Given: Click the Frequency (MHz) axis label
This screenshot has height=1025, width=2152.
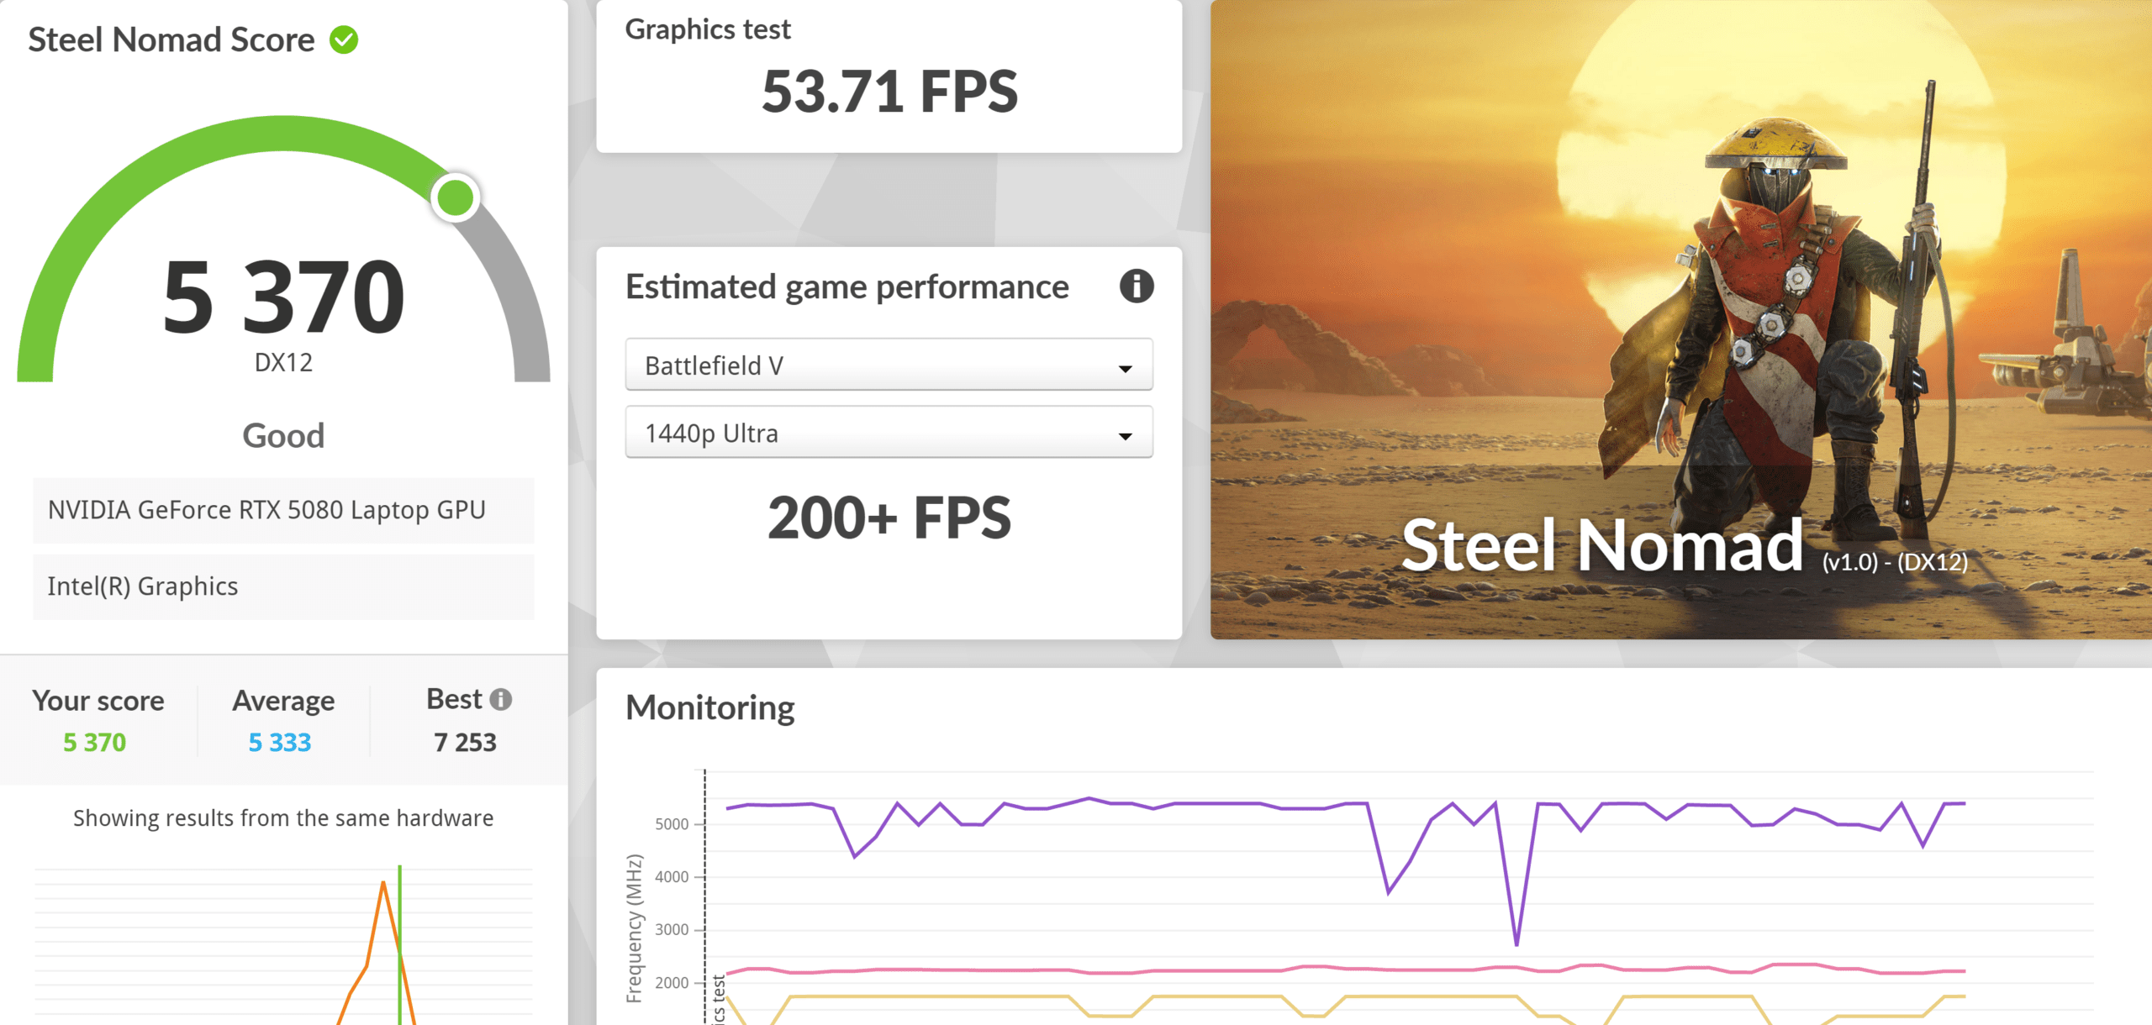Looking at the screenshot, I should point(634,928).
